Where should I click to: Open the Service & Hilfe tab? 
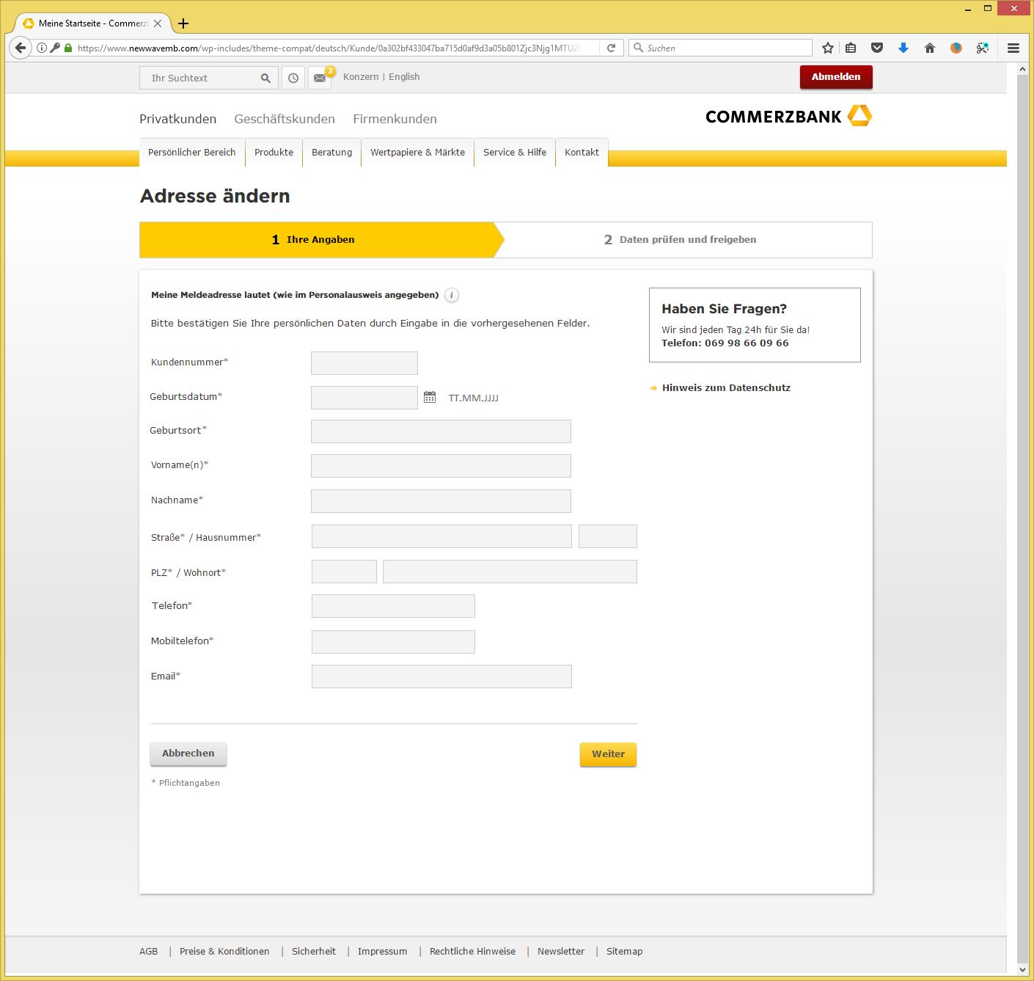click(x=515, y=153)
